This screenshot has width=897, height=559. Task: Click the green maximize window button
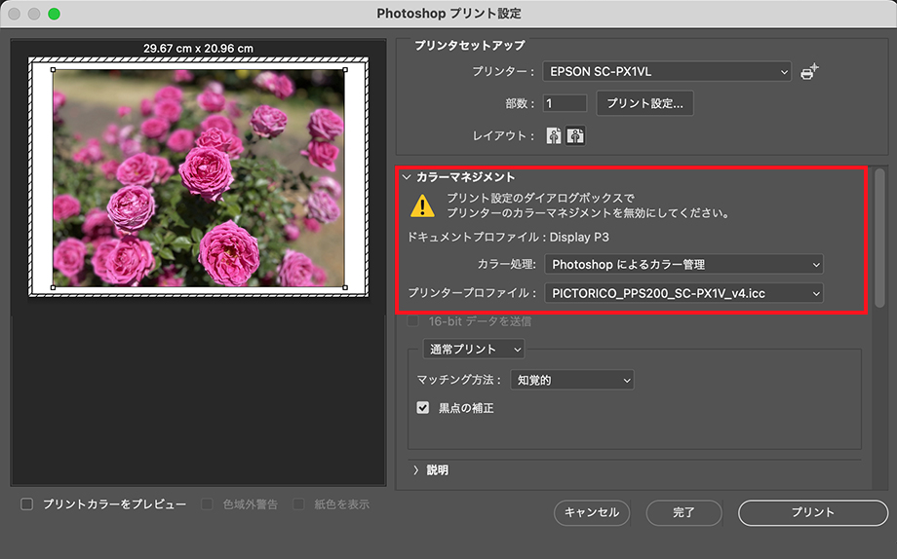pos(54,14)
